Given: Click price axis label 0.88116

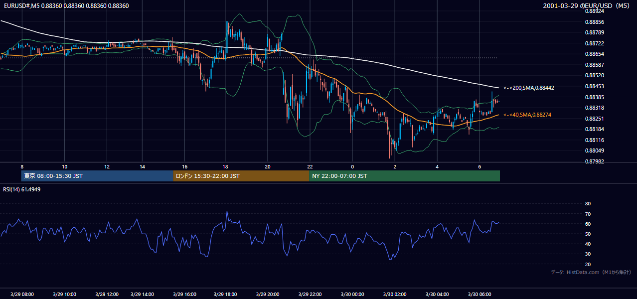Looking at the screenshot, I should pyautogui.click(x=595, y=140).
